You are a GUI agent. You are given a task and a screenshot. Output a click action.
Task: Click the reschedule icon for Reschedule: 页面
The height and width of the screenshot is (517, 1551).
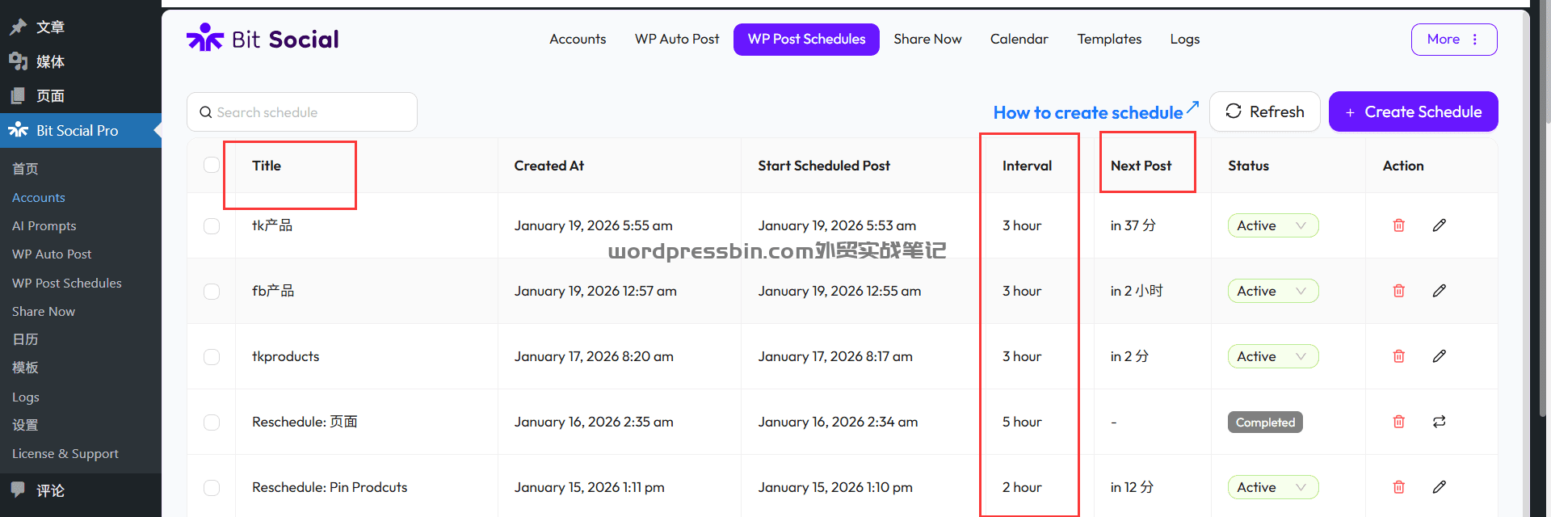coord(1440,422)
